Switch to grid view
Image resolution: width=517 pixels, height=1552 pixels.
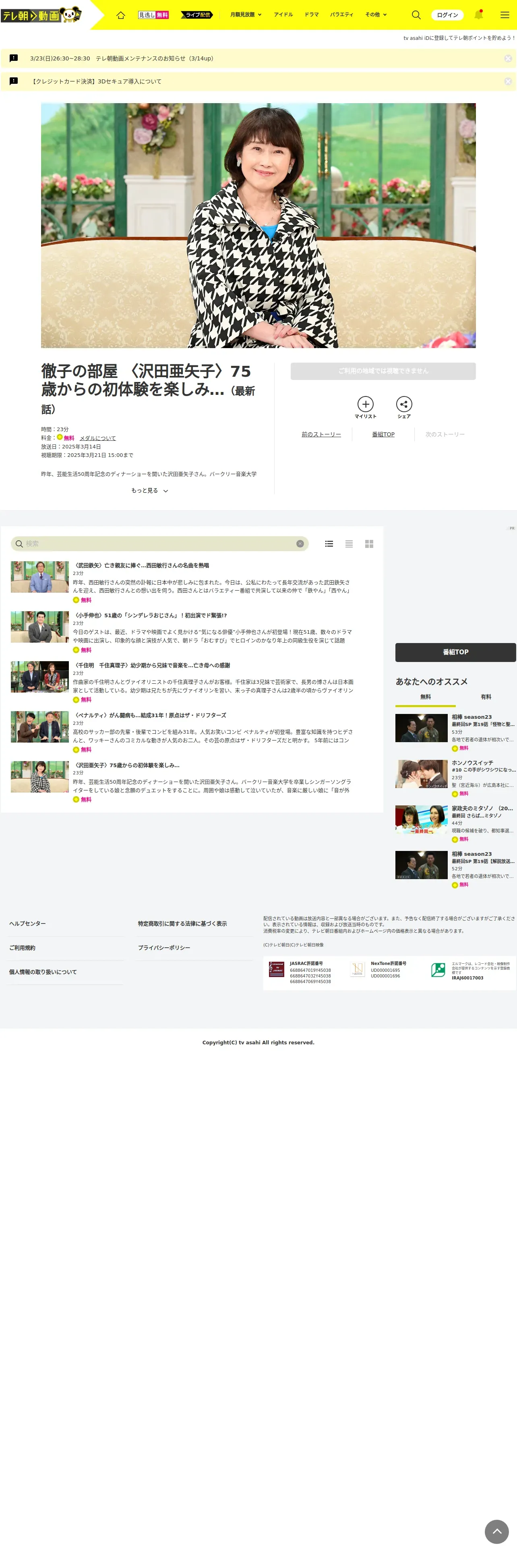tap(369, 544)
